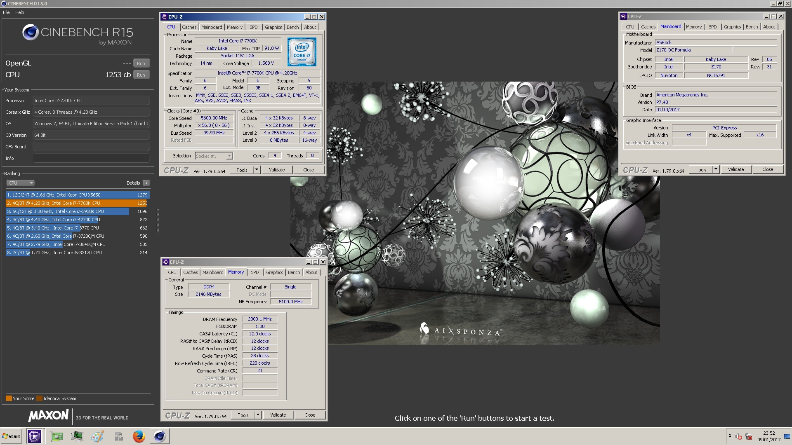Image resolution: width=792 pixels, height=445 pixels.
Task: Open About tab in CPU window
Action: [310, 27]
